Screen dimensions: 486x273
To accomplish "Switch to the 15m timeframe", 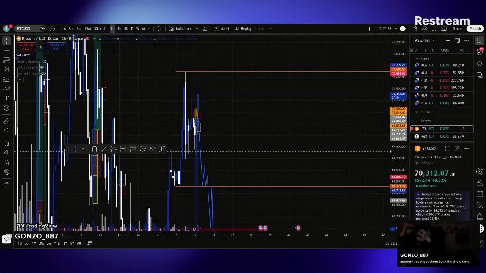I will (x=88, y=29).
